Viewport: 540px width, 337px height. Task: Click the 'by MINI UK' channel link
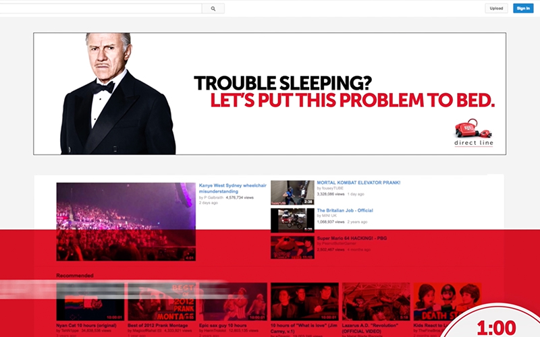[x=327, y=216]
